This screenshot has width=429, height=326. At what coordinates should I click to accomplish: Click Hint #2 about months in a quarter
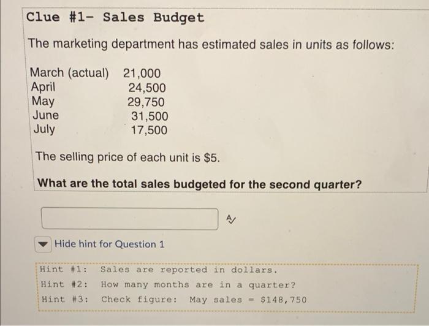pos(168,285)
